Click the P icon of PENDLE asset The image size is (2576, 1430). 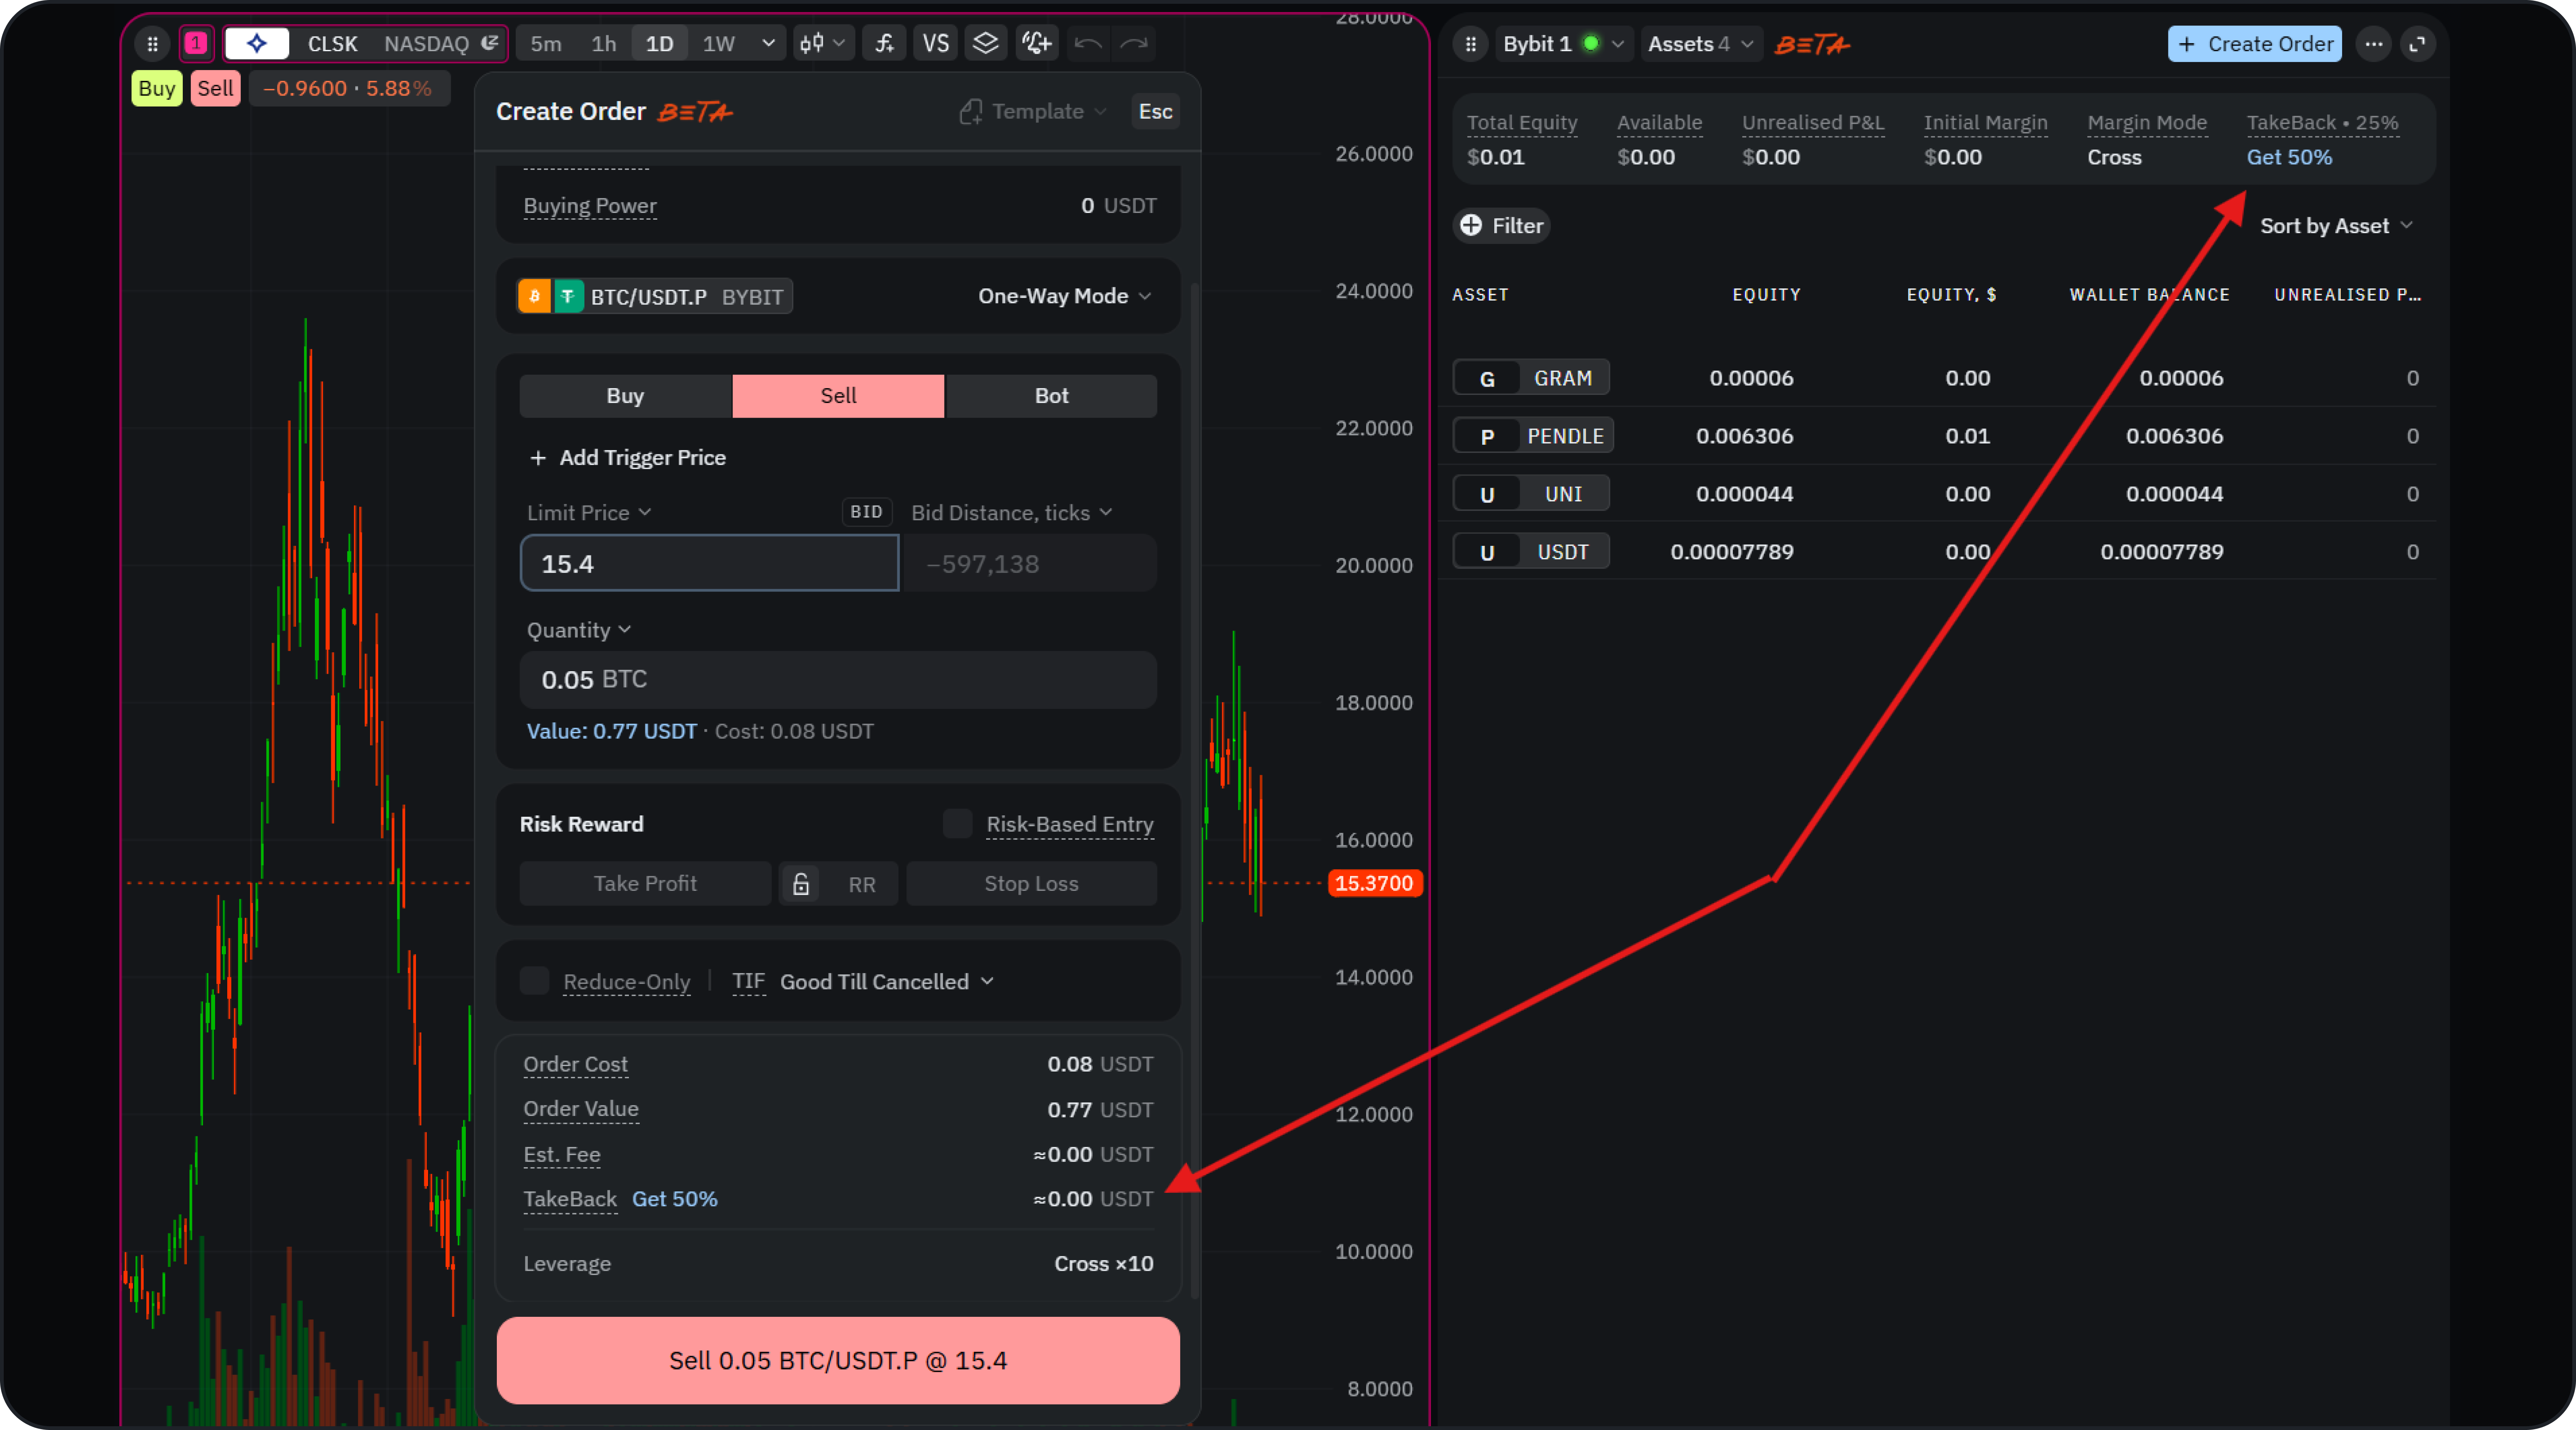[1487, 437]
